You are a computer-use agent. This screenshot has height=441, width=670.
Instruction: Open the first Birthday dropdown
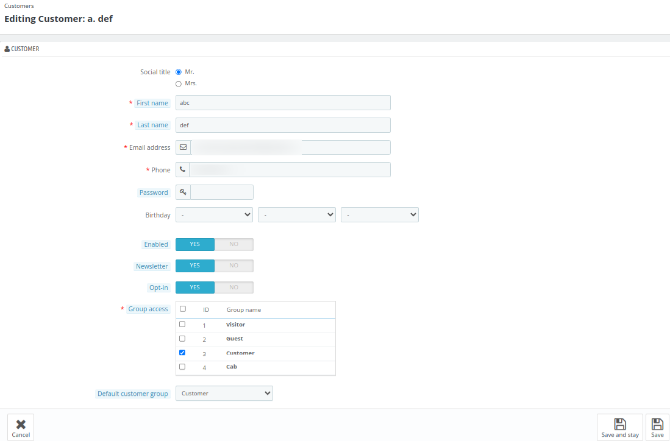(x=214, y=215)
